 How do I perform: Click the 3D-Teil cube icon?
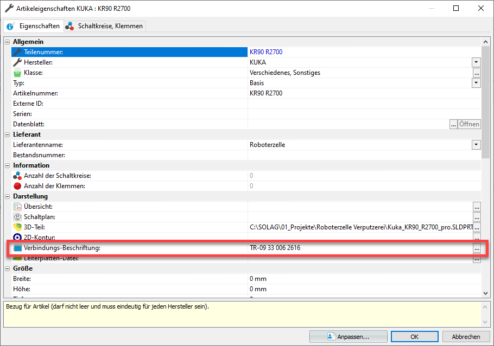pos(17,227)
